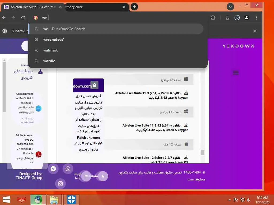The image size is (274, 205).
Task: Download Ableton Live Suite 12.2.7 macOS link
Action: point(155,160)
